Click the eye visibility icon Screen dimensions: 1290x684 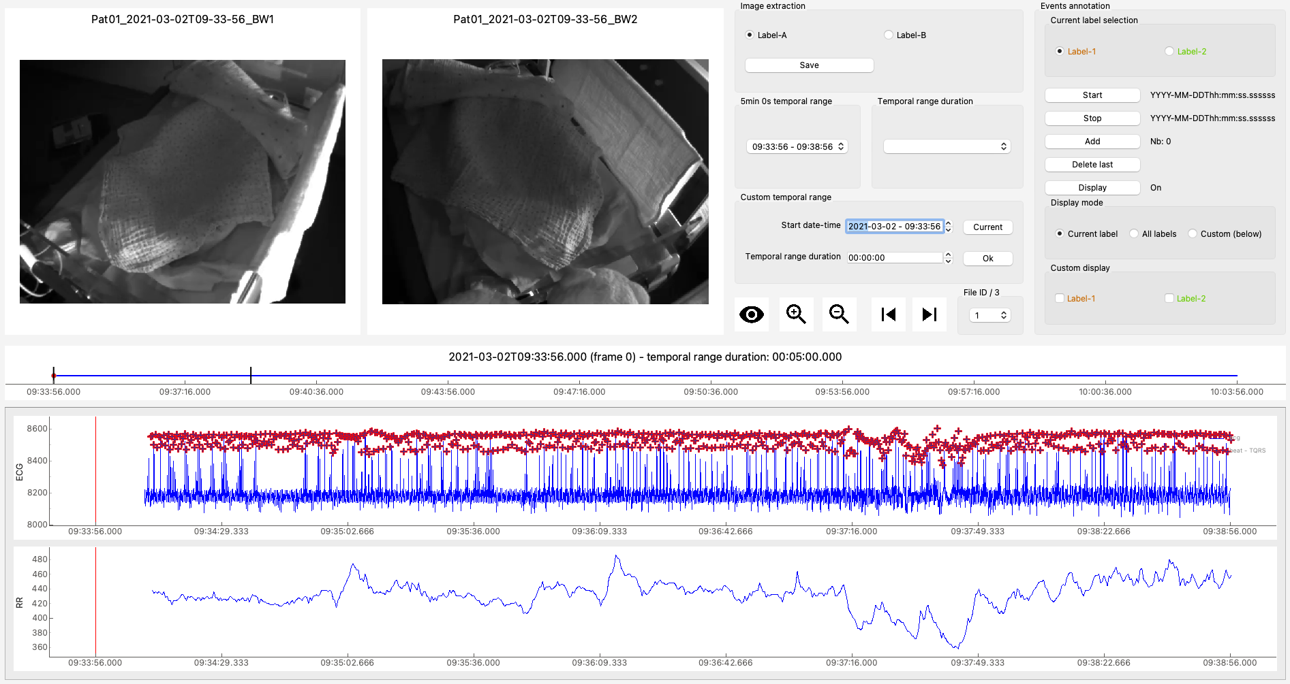pyautogui.click(x=752, y=314)
